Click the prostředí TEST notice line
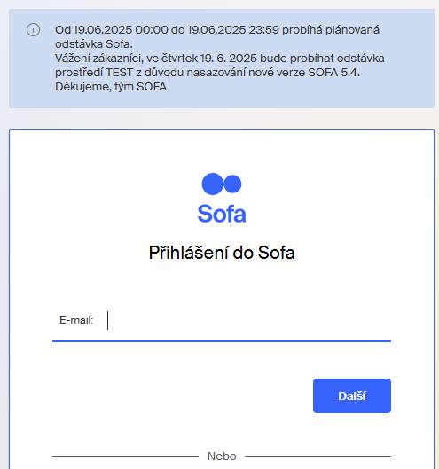Image resolution: width=439 pixels, height=469 pixels. tap(208, 73)
